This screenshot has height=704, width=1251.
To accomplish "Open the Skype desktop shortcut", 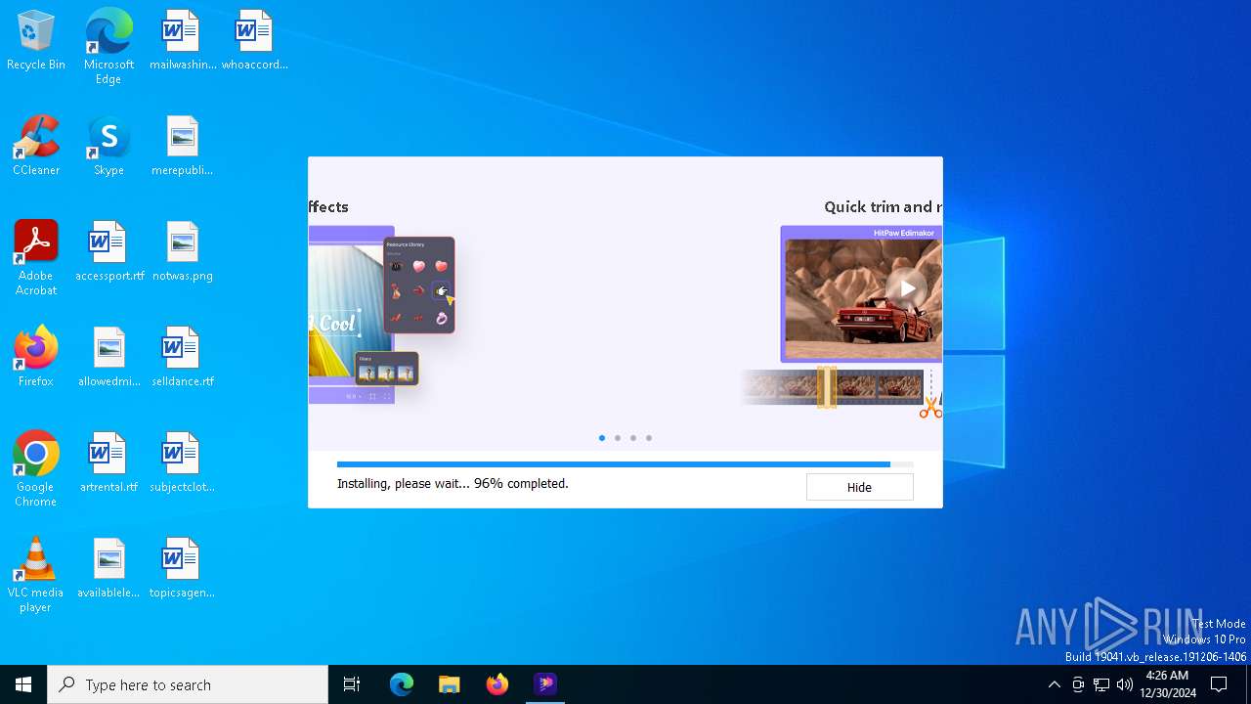I will [108, 147].
